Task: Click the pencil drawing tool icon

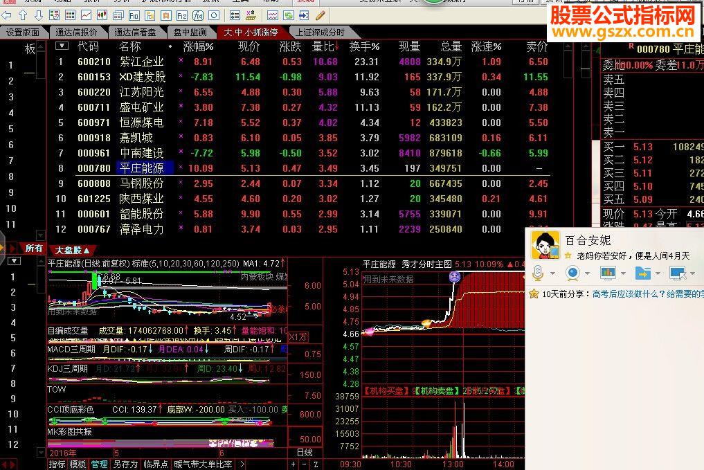Action: tap(320, 16)
